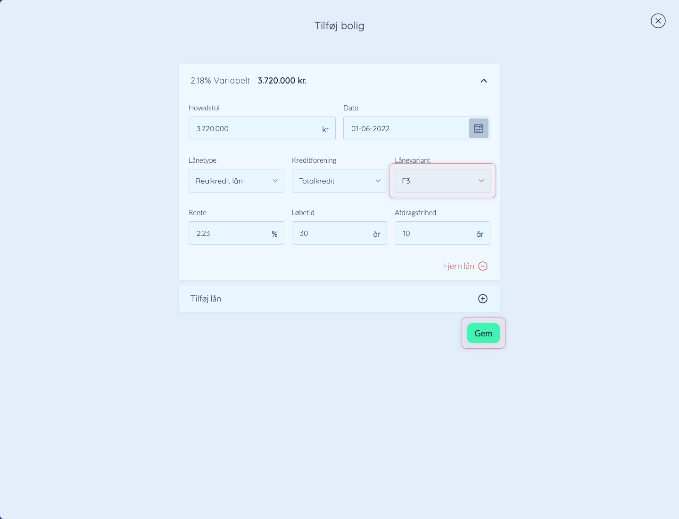Click the plus circle icon in Tilføj lån
Image resolution: width=679 pixels, height=519 pixels.
click(483, 299)
